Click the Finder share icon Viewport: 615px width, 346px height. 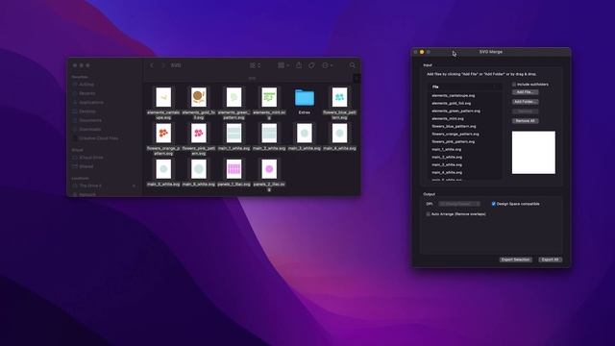tap(299, 65)
